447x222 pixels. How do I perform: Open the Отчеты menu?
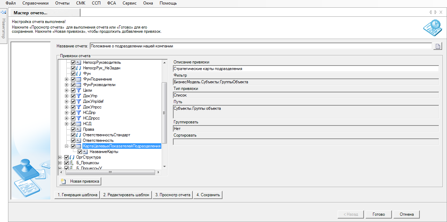(x=62, y=3)
